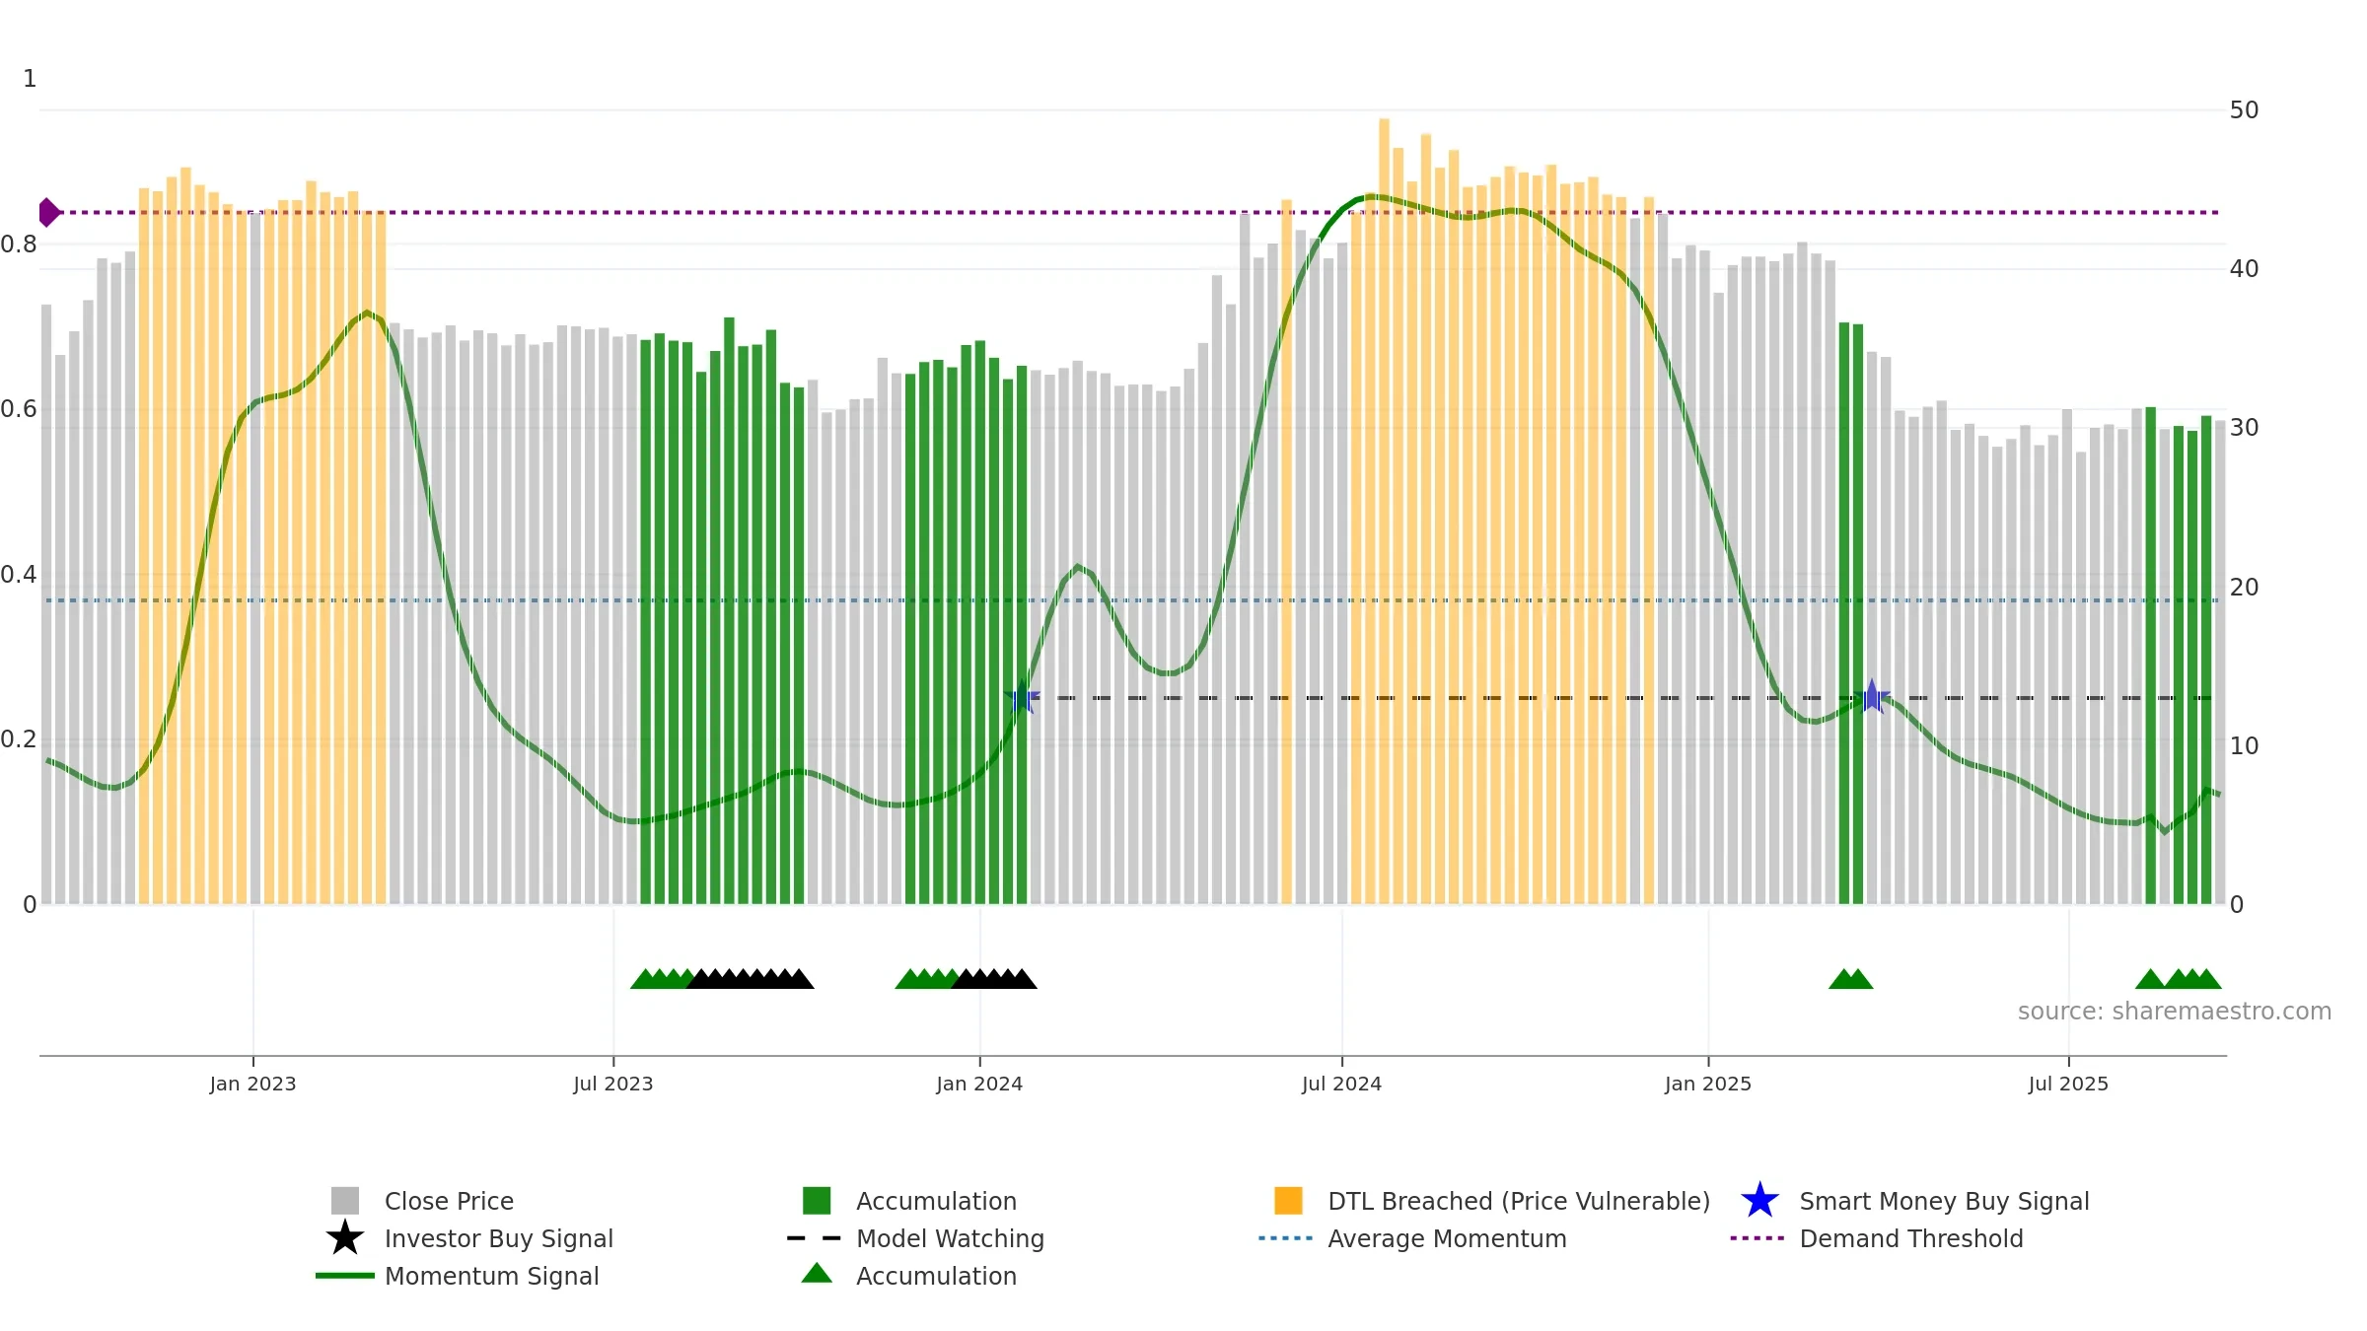Click the Jan 2023 axis label
Viewport: 2367px width, 1331px height.
pos(252,1084)
